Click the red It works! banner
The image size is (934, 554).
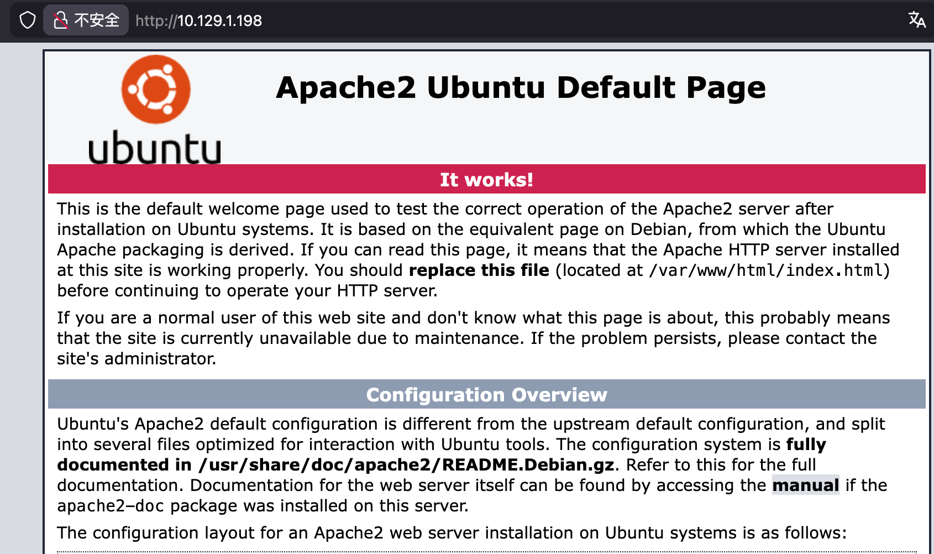coord(486,180)
